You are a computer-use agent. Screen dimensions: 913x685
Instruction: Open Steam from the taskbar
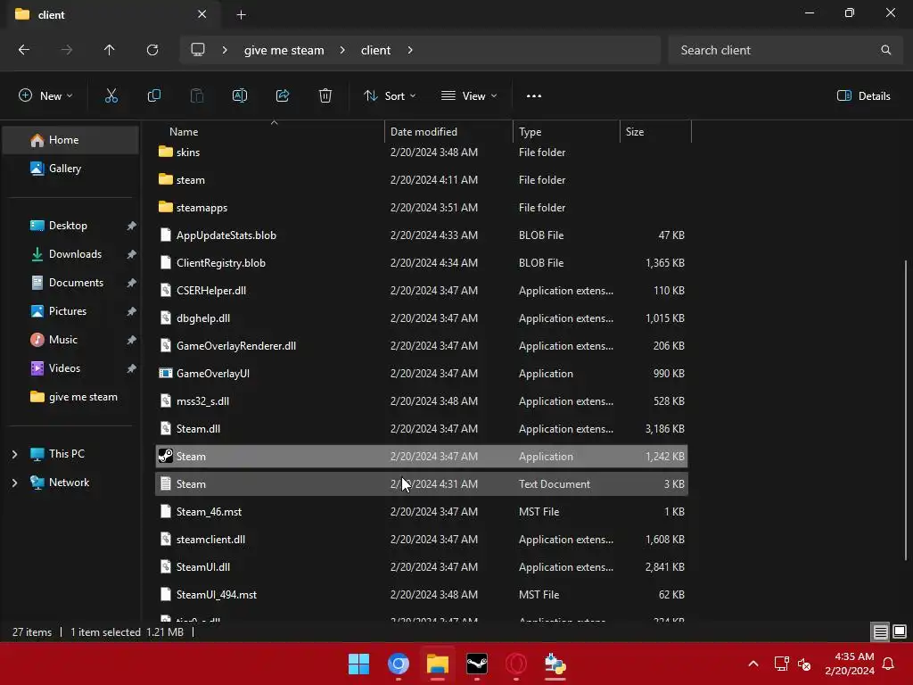pyautogui.click(x=477, y=664)
